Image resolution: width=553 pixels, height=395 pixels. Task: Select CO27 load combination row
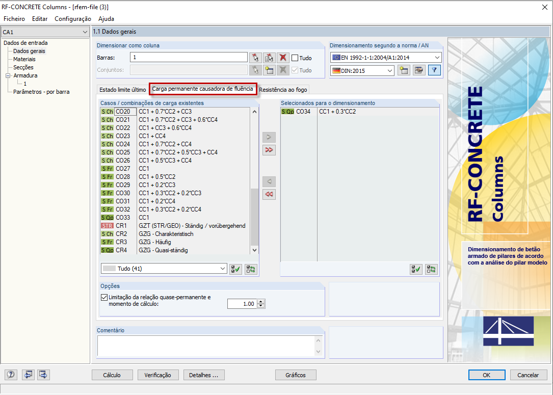pos(175,169)
